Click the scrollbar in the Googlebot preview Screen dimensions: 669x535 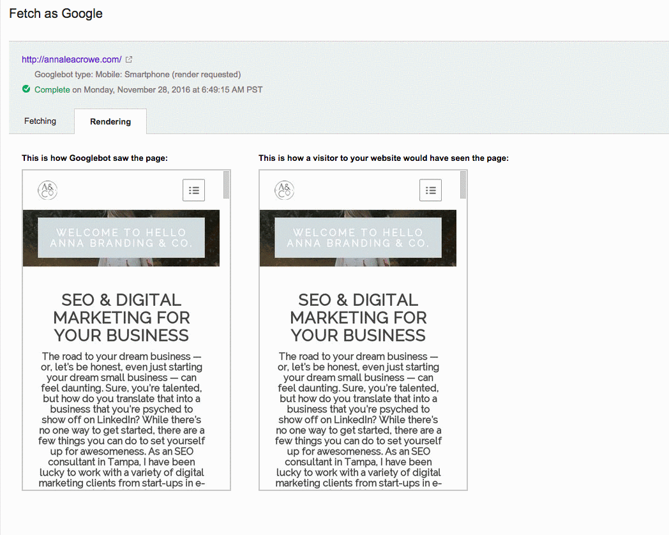tap(226, 185)
